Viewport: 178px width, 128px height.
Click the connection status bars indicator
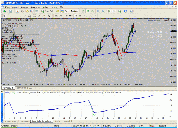(152, 126)
